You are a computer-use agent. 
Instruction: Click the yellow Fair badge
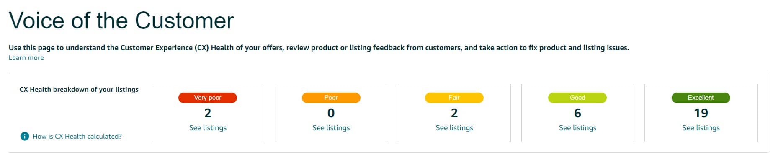(x=454, y=98)
